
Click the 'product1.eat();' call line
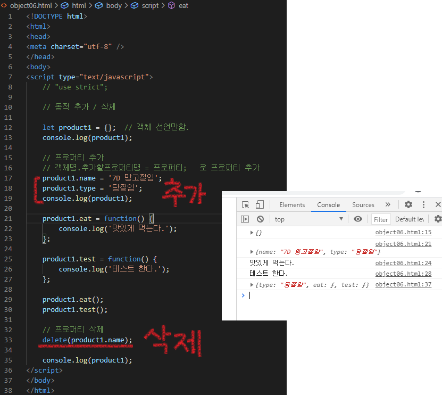pyautogui.click(x=73, y=300)
